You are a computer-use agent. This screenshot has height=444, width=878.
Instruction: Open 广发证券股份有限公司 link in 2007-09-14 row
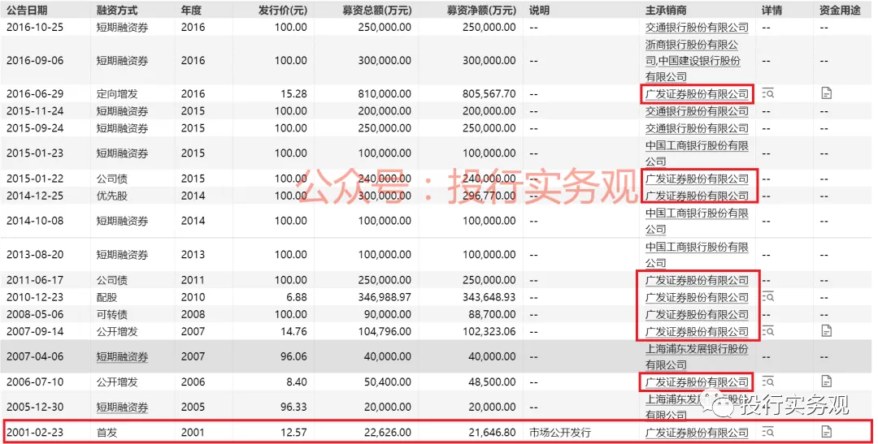[x=697, y=331]
